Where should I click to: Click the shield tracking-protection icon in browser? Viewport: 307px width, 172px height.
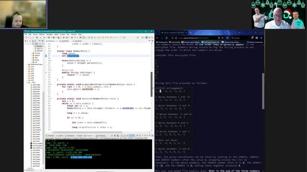(173, 38)
